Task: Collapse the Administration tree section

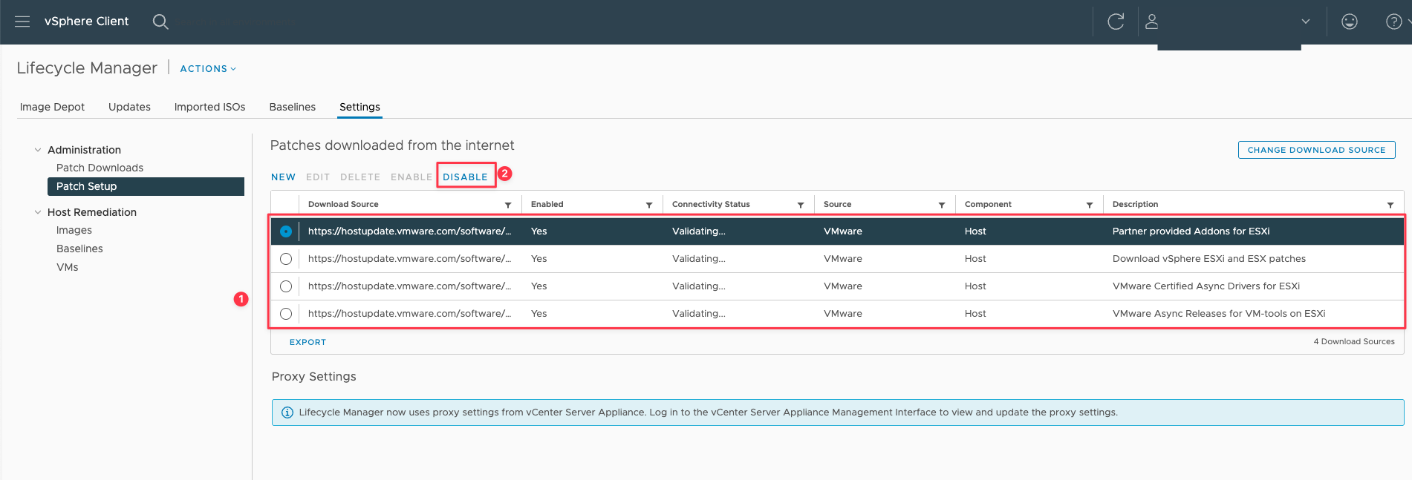Action: (38, 150)
